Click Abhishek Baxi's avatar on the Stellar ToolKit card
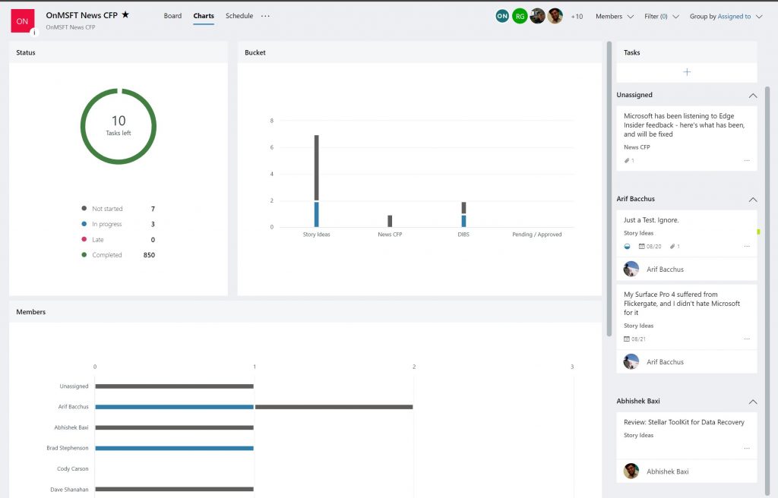Viewport: 778px width, 498px height. tap(631, 471)
